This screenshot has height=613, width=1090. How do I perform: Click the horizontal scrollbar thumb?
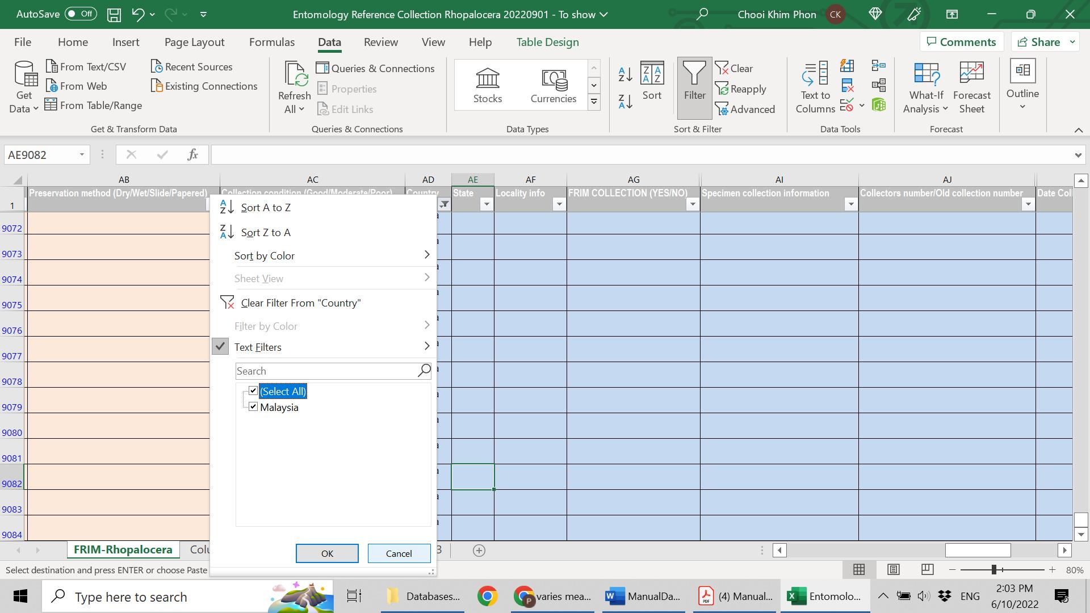[x=978, y=550]
